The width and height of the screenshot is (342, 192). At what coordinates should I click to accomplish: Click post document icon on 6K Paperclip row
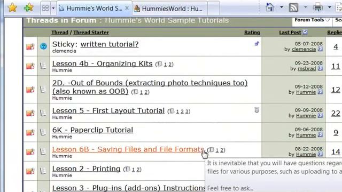click(43, 132)
